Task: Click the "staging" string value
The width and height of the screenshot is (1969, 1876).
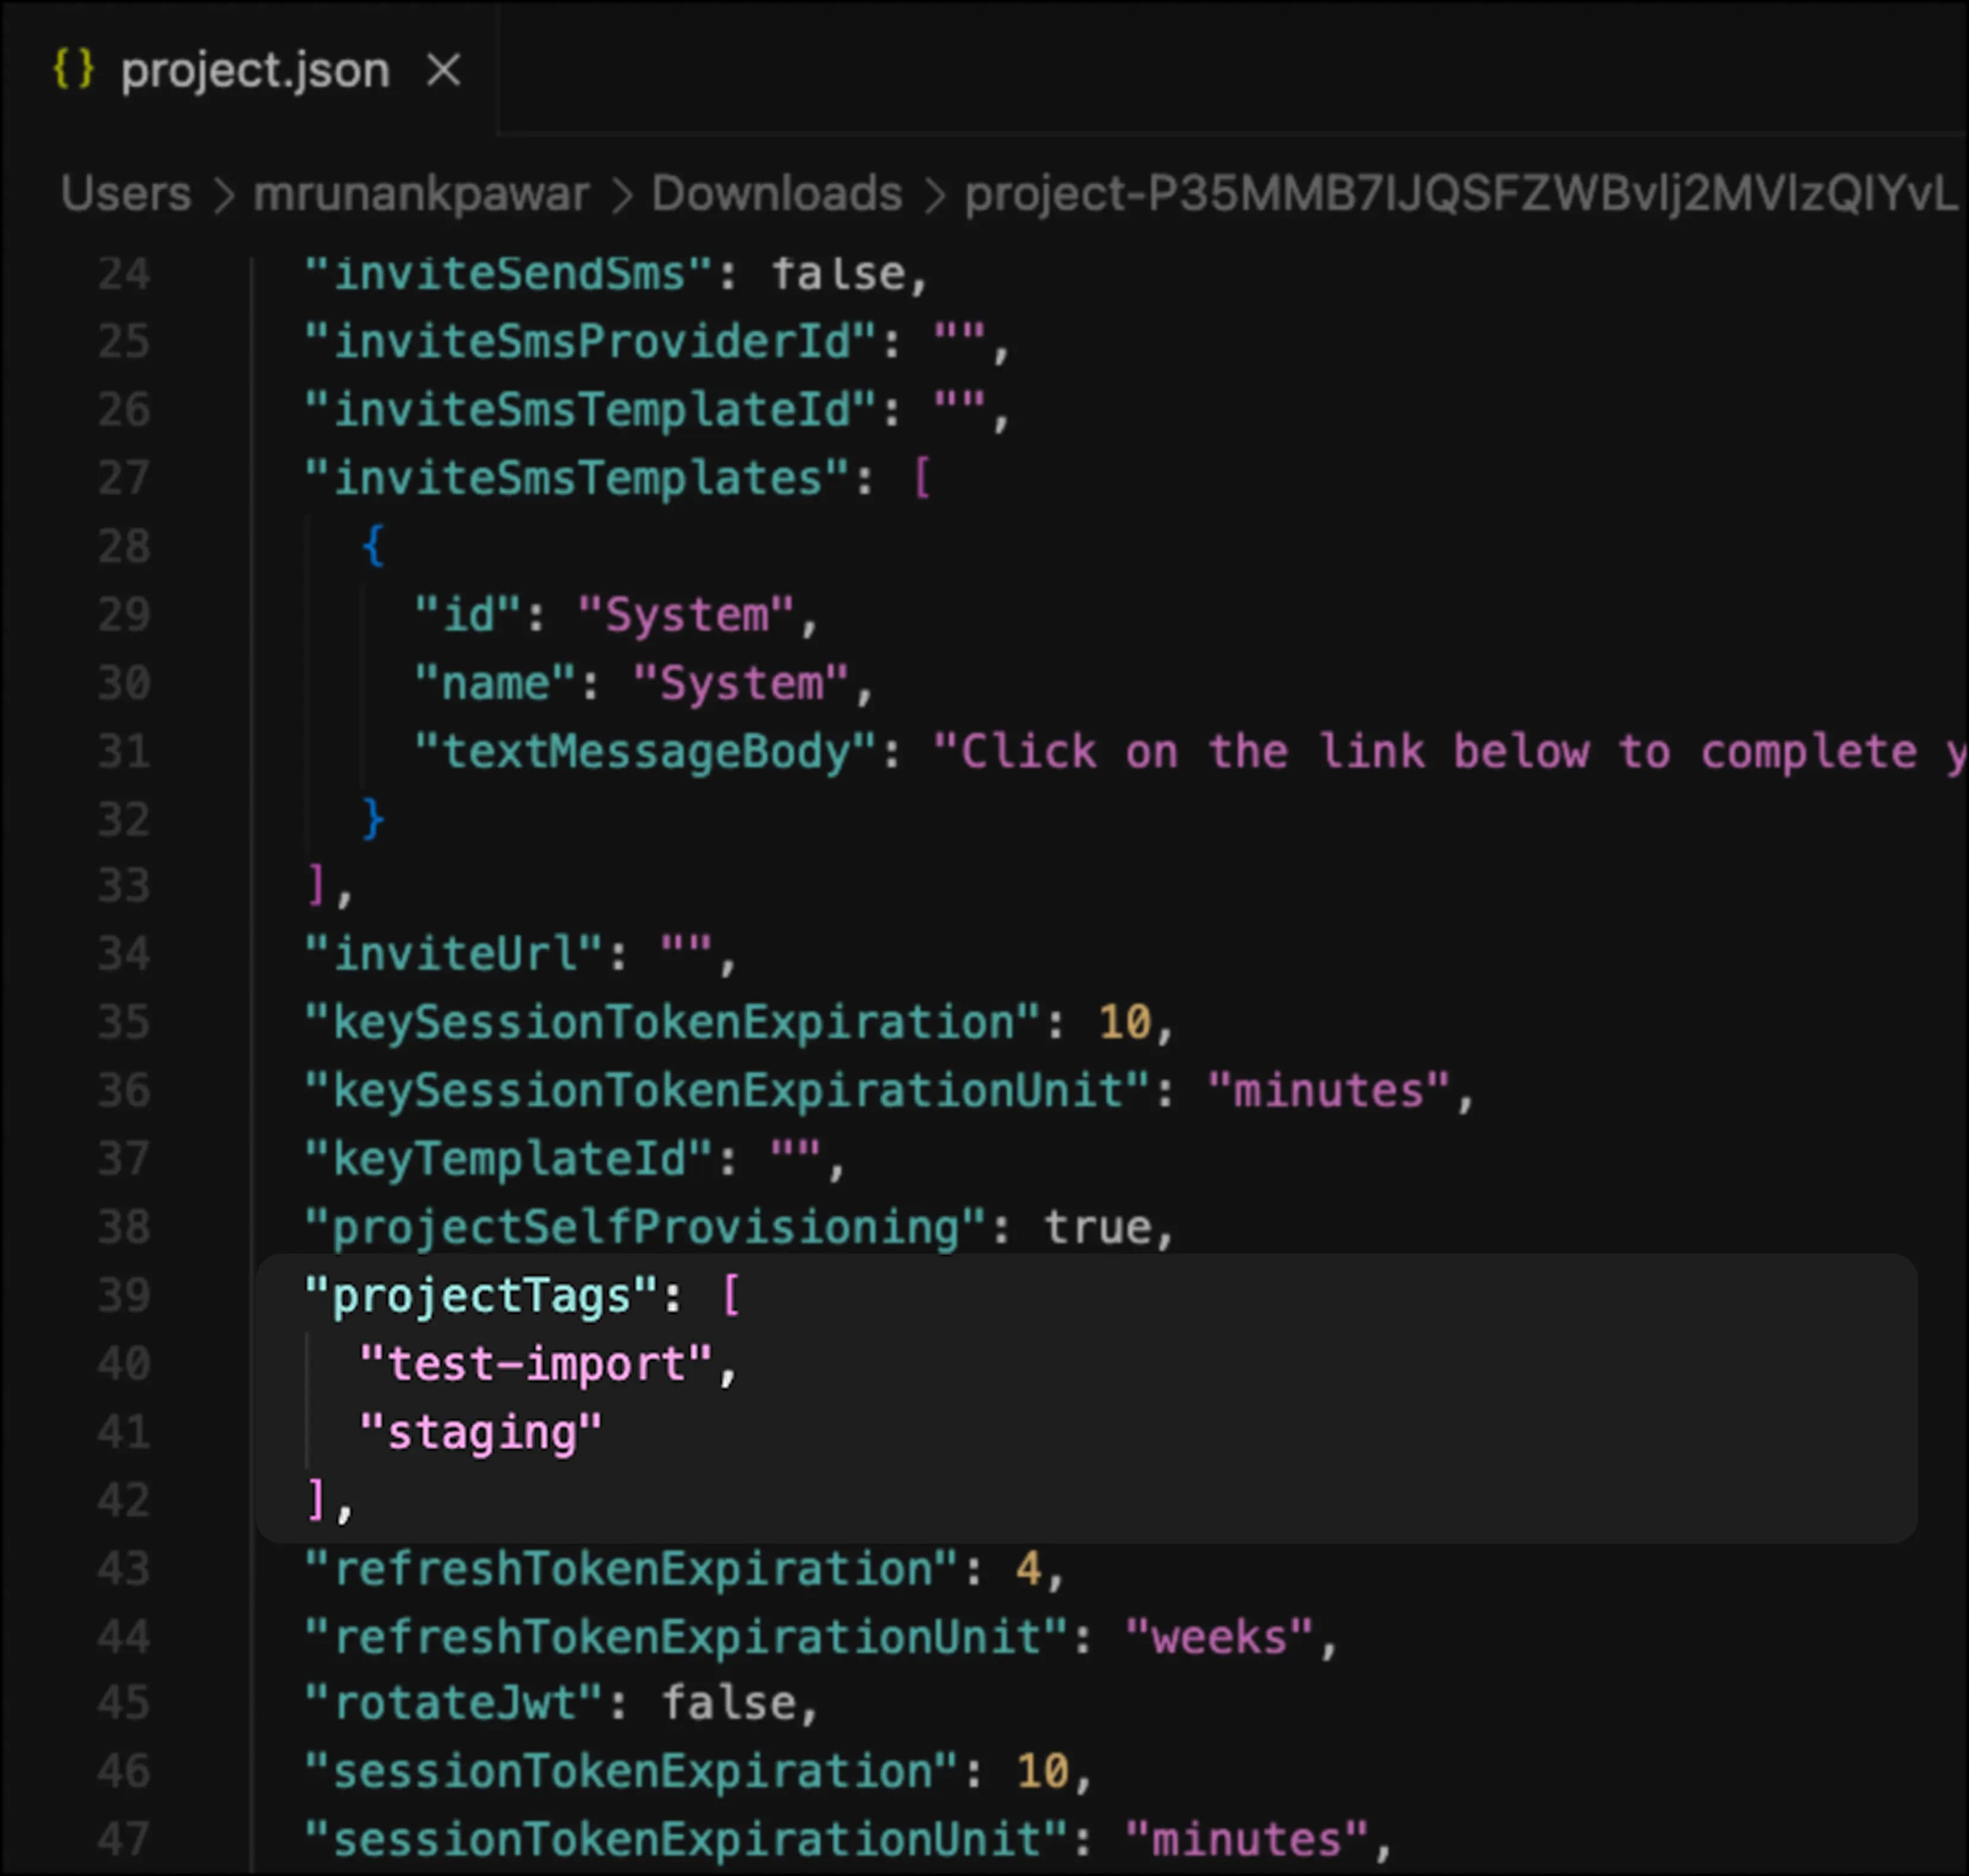Action: [480, 1432]
